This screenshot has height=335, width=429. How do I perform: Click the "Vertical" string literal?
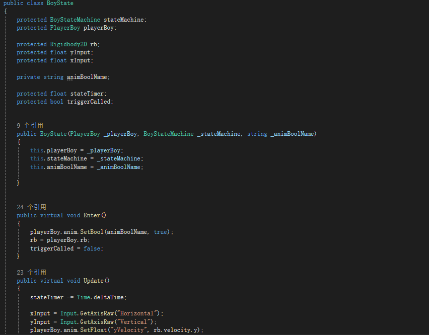134,322
